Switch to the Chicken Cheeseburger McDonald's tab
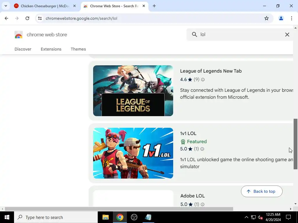 (x=45, y=6)
